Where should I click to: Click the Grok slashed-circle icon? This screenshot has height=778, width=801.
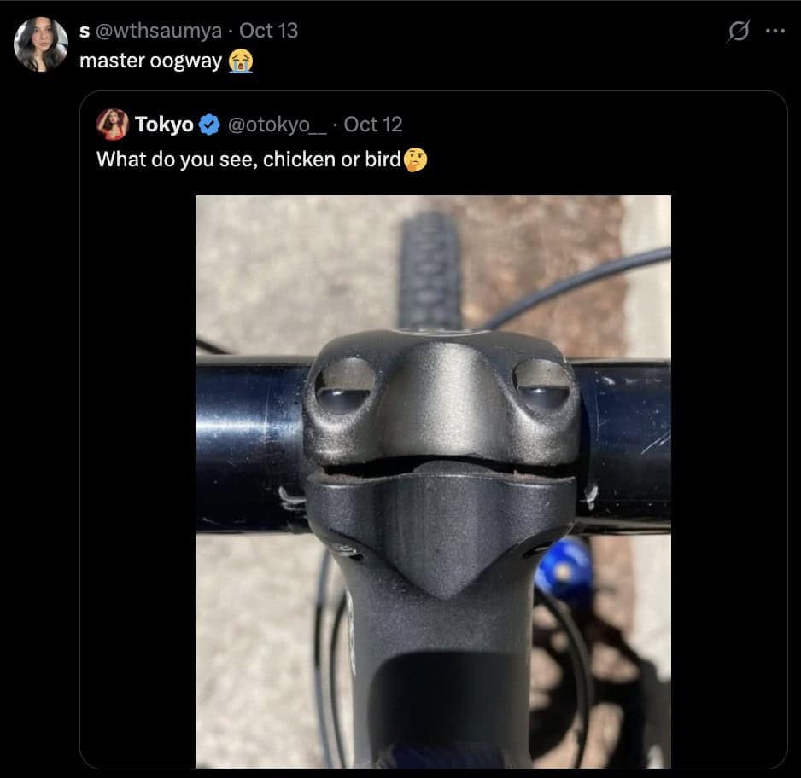(x=737, y=32)
